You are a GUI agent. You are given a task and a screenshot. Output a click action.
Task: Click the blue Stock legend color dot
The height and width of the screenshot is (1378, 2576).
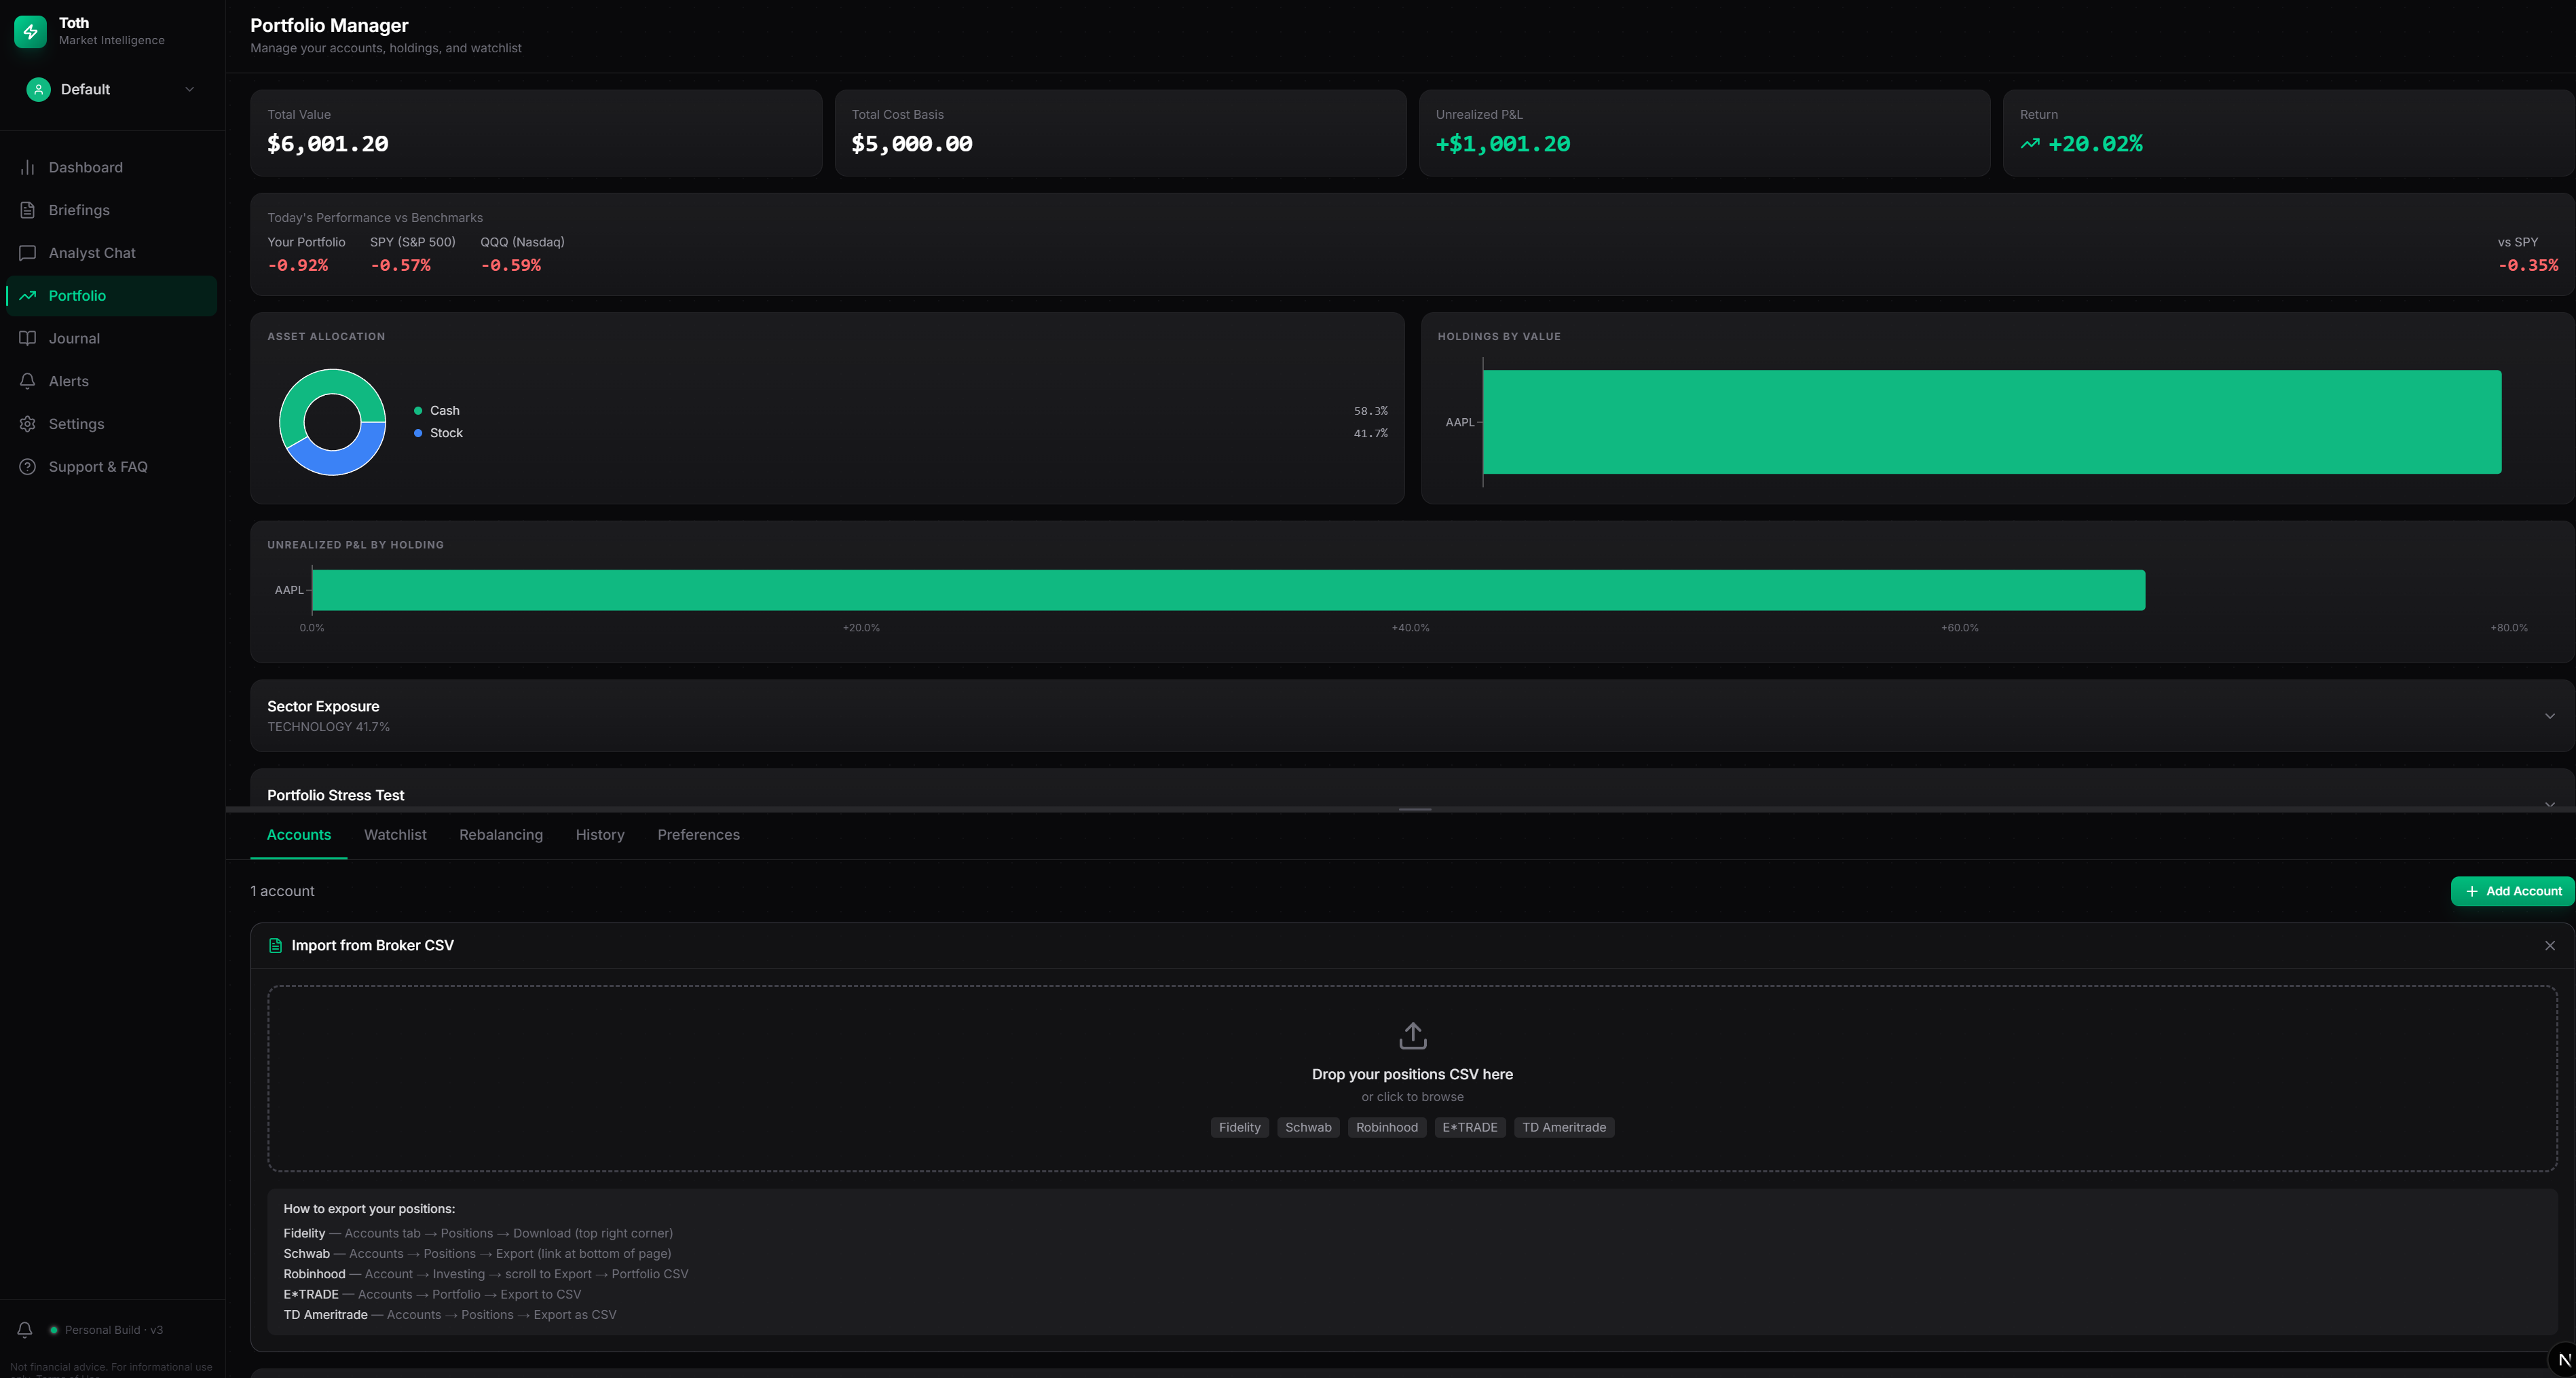click(x=418, y=433)
